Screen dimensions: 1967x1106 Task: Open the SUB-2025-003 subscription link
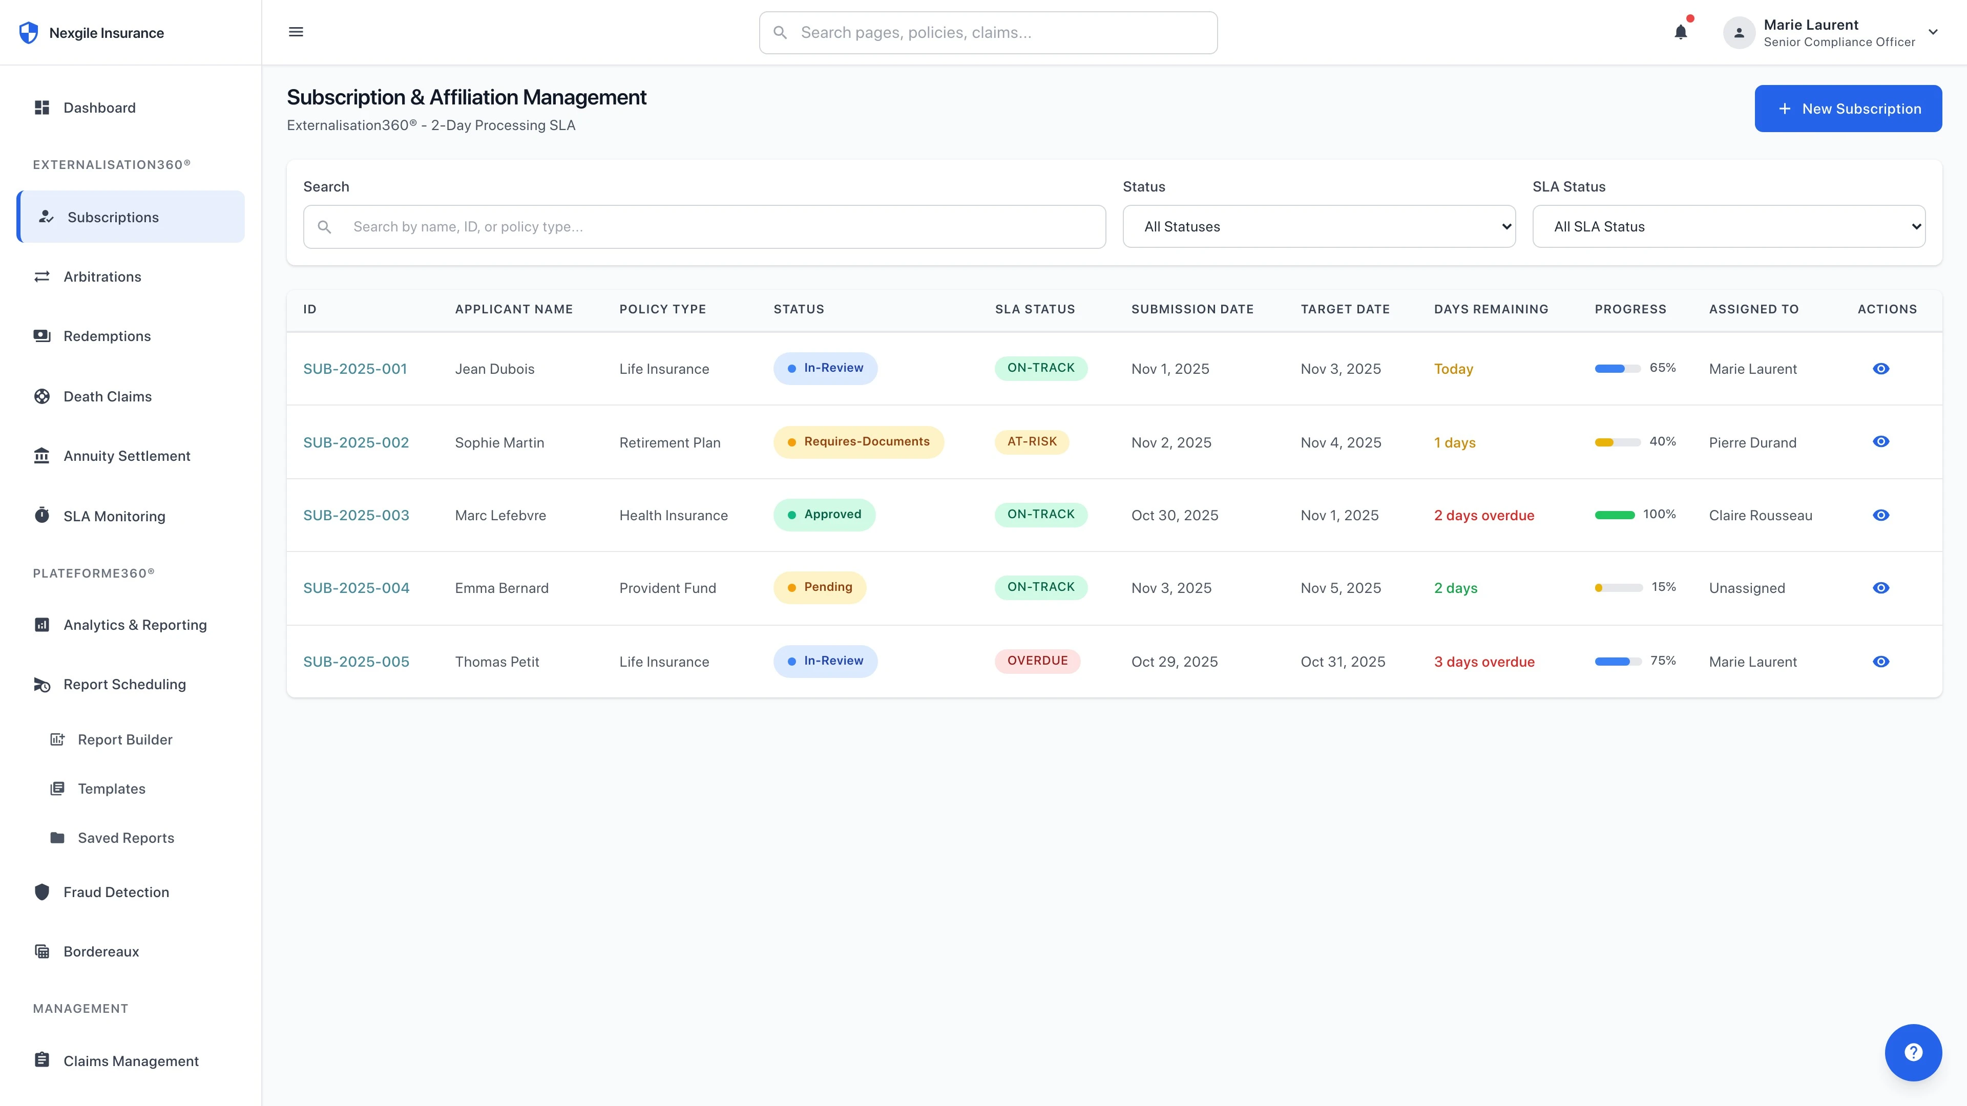click(x=356, y=515)
